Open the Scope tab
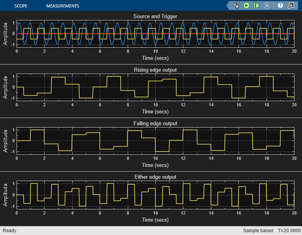Screen dimensions: 302x235 21,6
